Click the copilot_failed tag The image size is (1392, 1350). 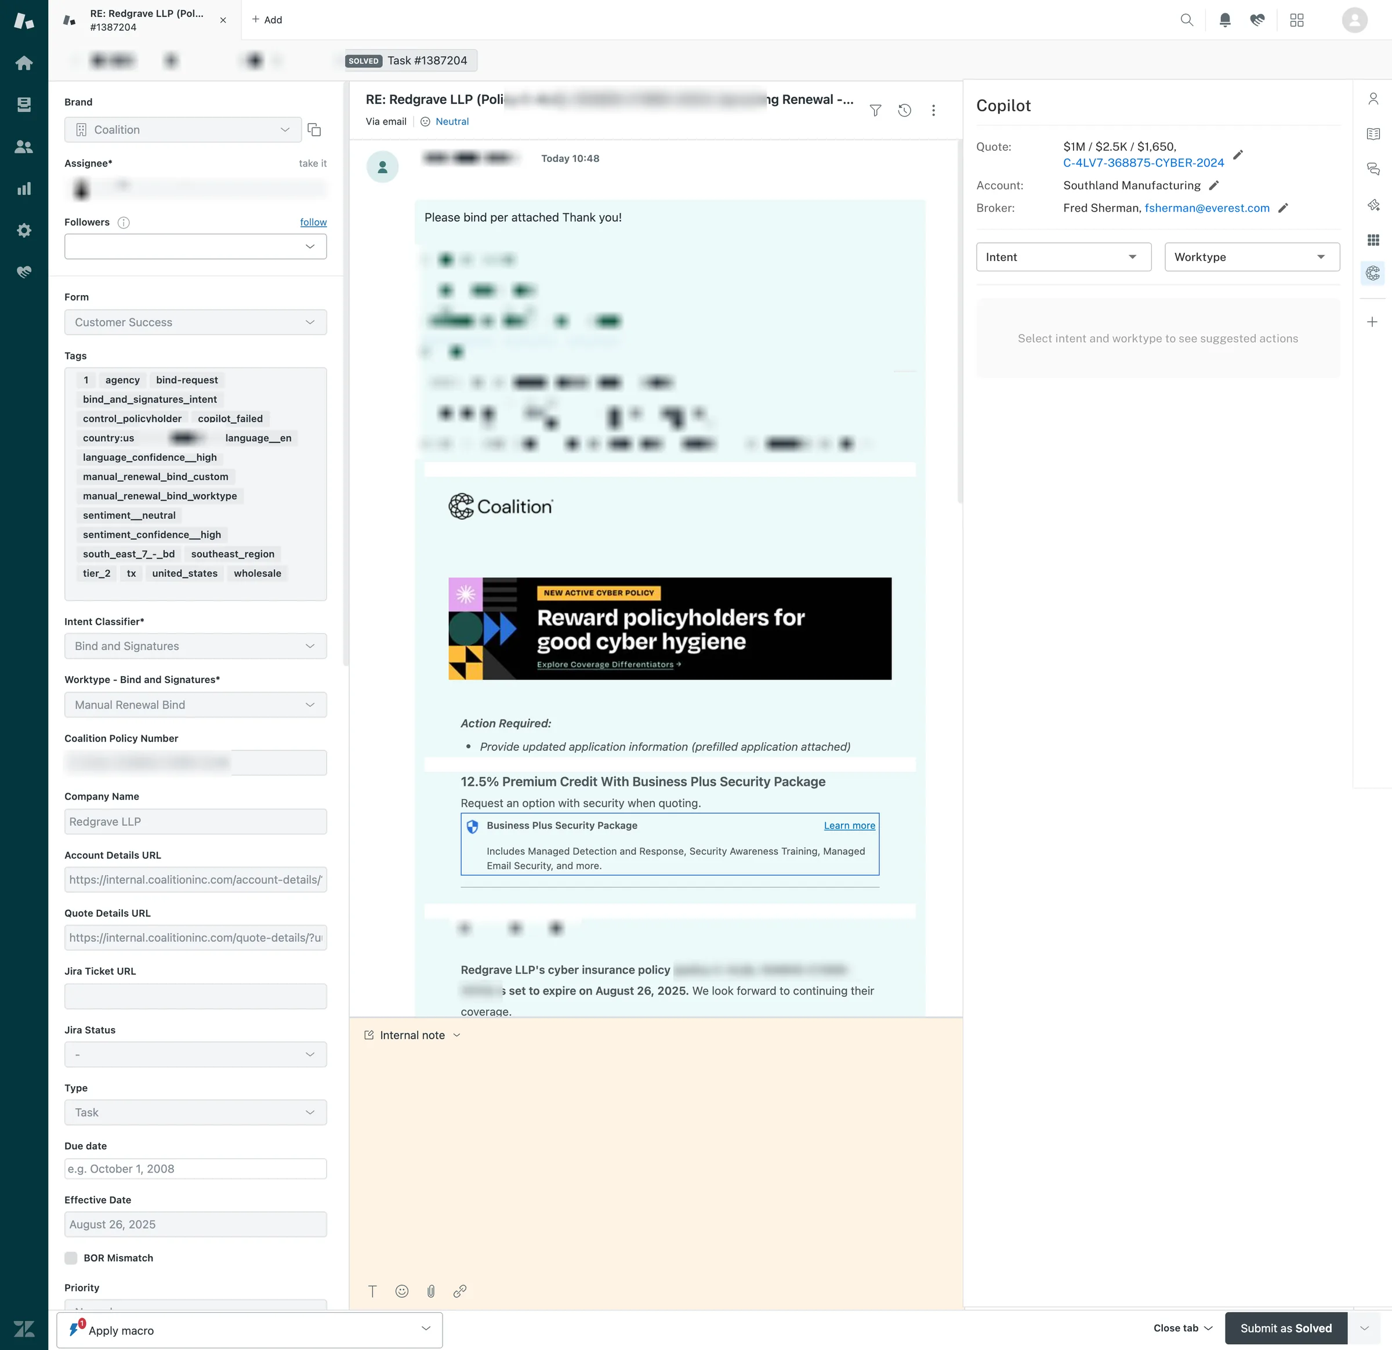click(230, 418)
